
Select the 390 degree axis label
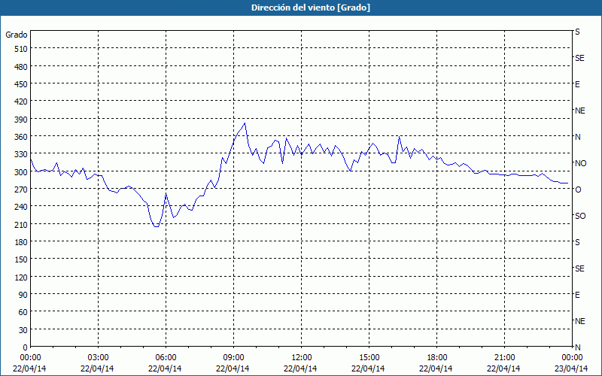[x=21, y=120]
